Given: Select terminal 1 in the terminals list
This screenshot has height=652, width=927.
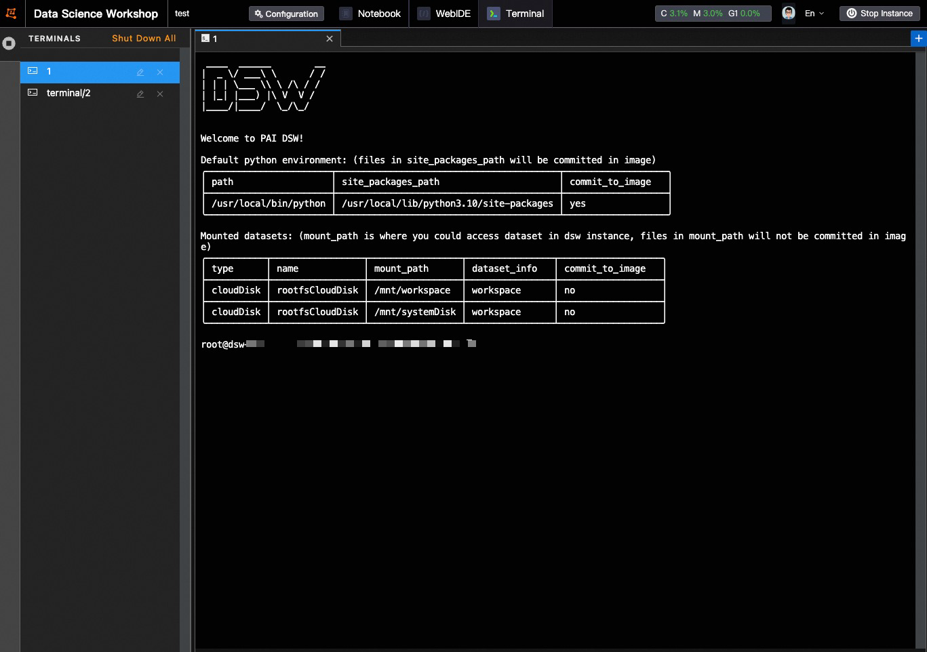Looking at the screenshot, I should click(100, 72).
